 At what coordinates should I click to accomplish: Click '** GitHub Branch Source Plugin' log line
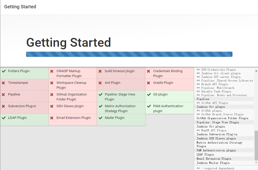tap(220, 114)
